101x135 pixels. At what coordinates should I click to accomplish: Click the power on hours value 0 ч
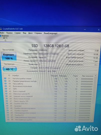(x=91, y=65)
